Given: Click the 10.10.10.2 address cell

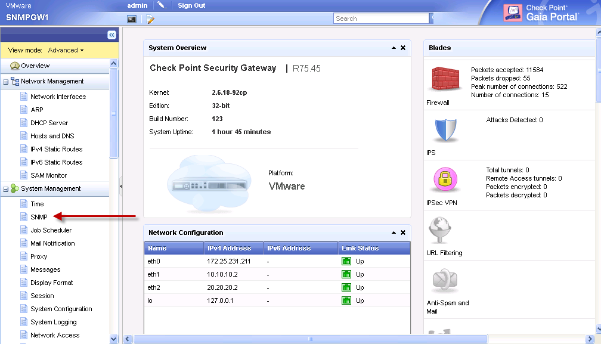Looking at the screenshot, I should [x=234, y=274].
